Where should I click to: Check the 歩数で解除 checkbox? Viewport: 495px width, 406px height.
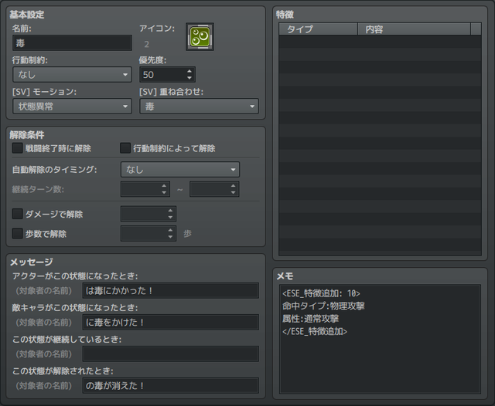pos(17,233)
